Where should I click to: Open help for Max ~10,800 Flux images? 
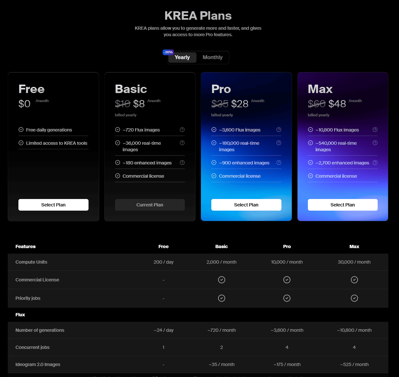coord(375,130)
